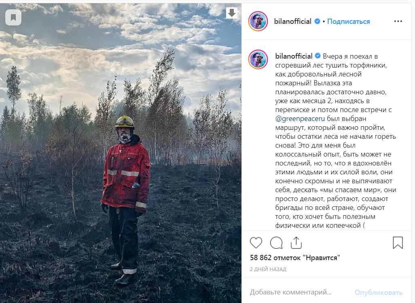Open the @greenpeaceru mention link

[300, 119]
